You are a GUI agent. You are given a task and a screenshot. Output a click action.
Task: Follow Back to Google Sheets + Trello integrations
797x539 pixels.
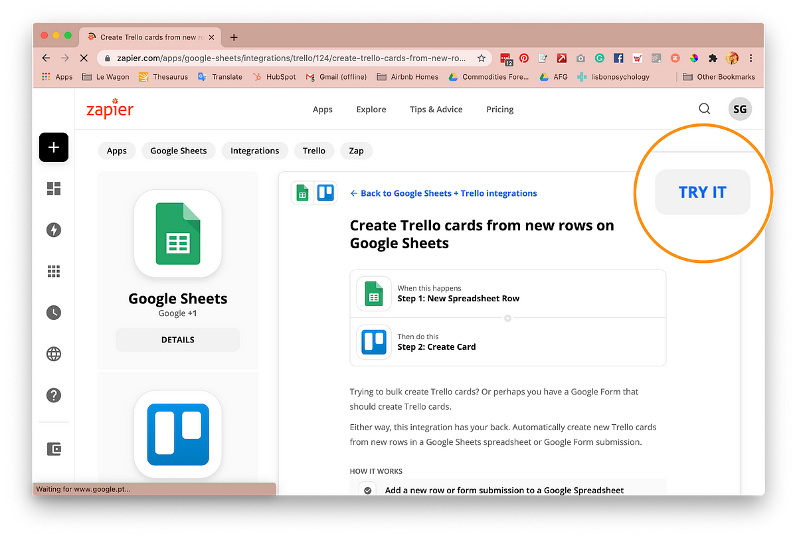click(x=444, y=193)
